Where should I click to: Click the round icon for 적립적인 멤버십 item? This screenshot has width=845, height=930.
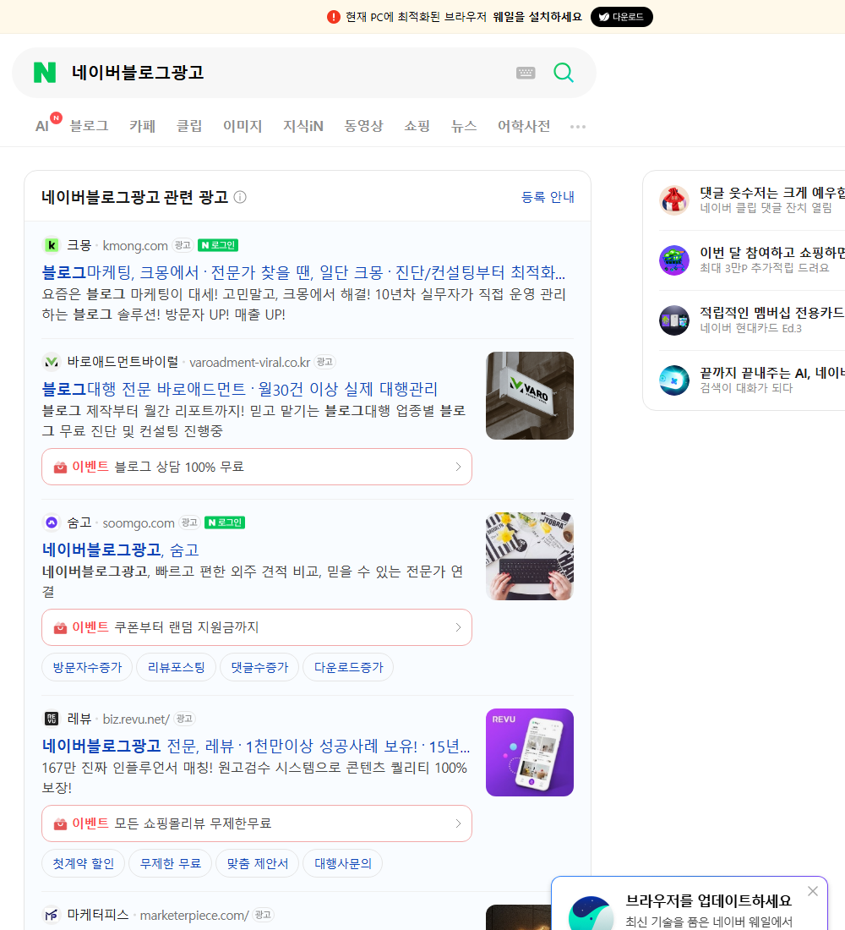[674, 320]
